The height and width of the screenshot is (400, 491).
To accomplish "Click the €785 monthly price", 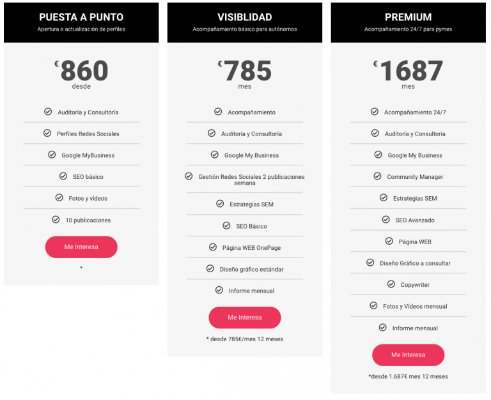I will (245, 71).
